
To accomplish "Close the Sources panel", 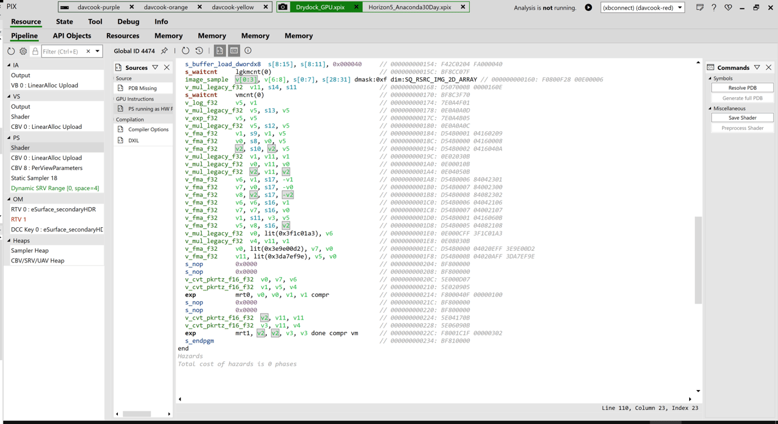I will coord(167,67).
